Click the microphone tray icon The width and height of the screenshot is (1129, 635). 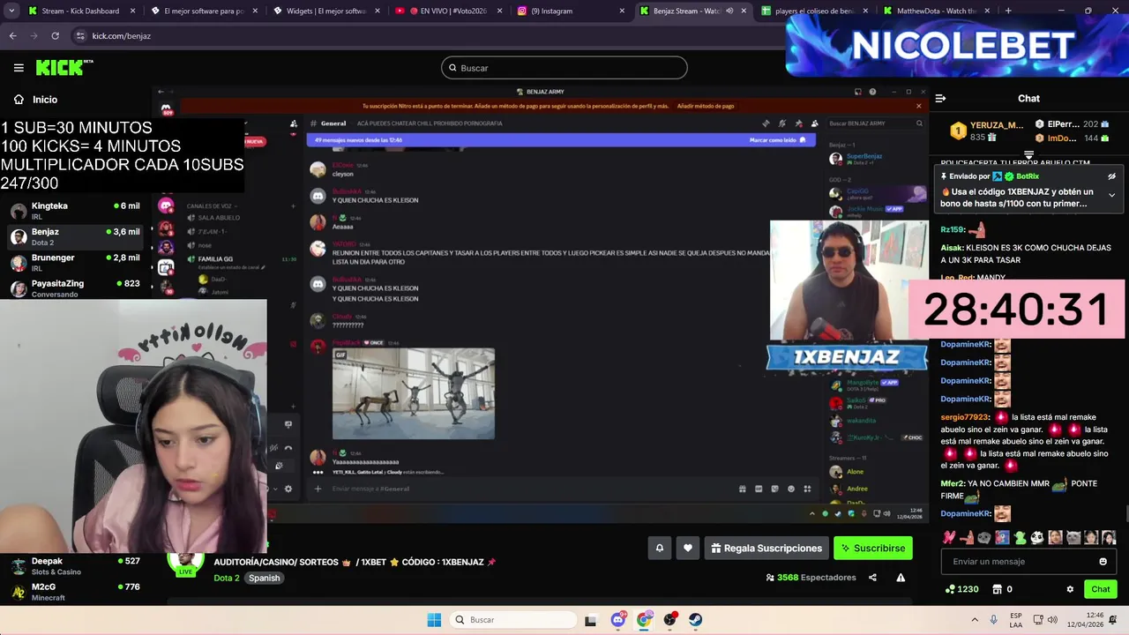click(x=994, y=620)
